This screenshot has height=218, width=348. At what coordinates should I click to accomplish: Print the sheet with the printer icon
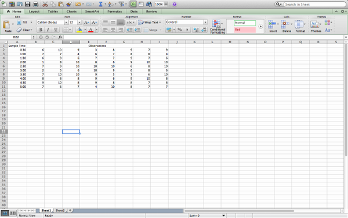click(35, 4)
